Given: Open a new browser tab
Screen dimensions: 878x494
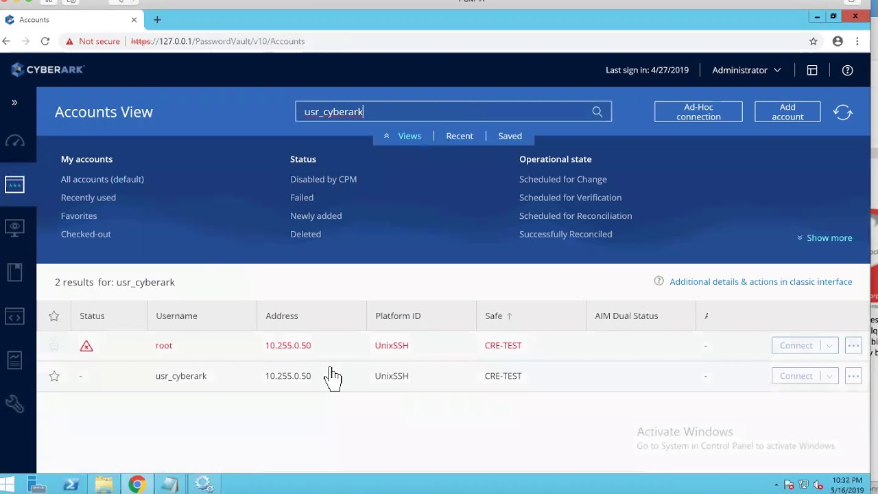Looking at the screenshot, I should (157, 20).
